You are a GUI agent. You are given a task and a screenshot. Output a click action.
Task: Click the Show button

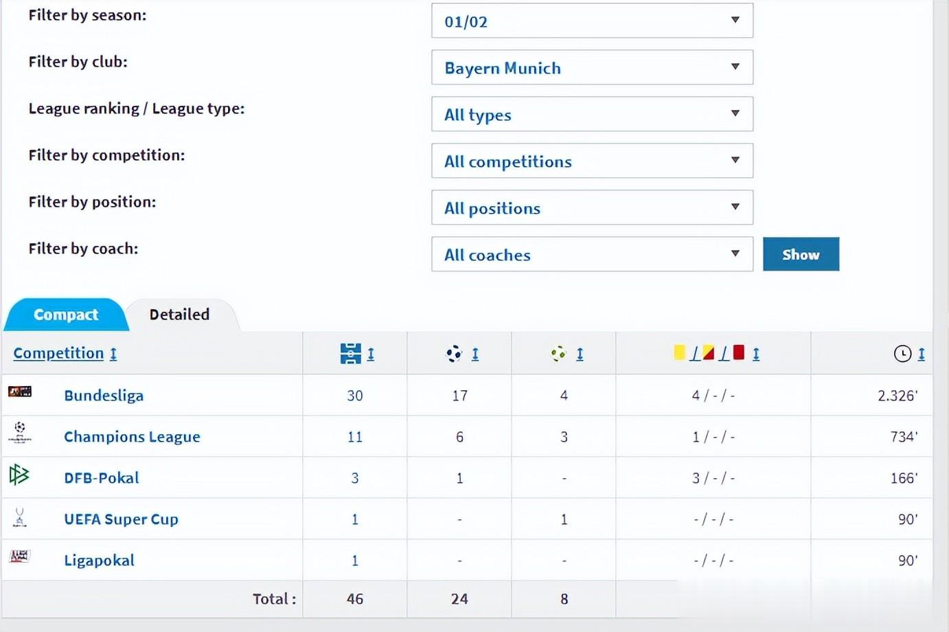[801, 254]
